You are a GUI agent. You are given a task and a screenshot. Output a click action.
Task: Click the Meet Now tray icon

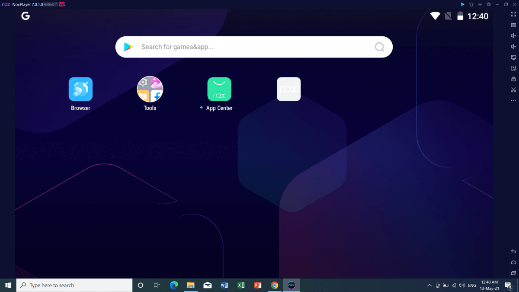point(438,285)
